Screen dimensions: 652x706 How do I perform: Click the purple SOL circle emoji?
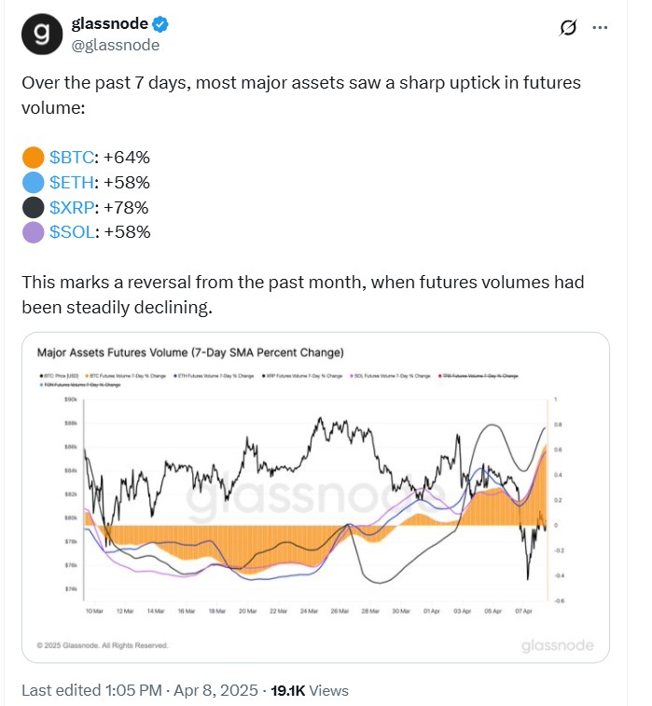tap(33, 232)
